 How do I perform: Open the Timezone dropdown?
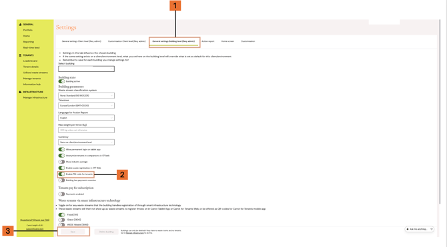click(86, 106)
